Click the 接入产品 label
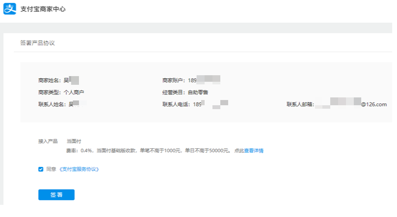Screen dimensions: 397x217 pyautogui.click(x=48, y=141)
